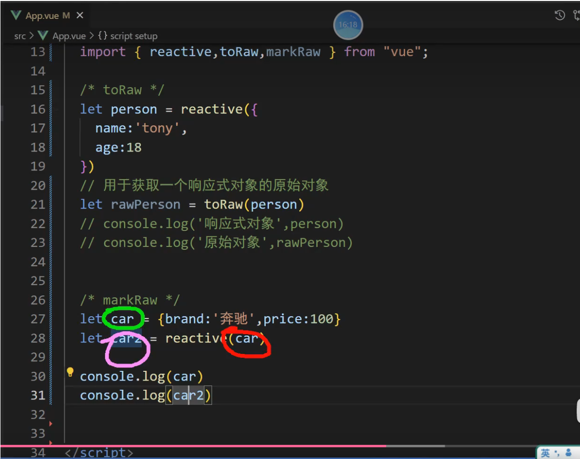Click the input method '英' indicator
Viewport: 580px width, 459px height.
[545, 453]
